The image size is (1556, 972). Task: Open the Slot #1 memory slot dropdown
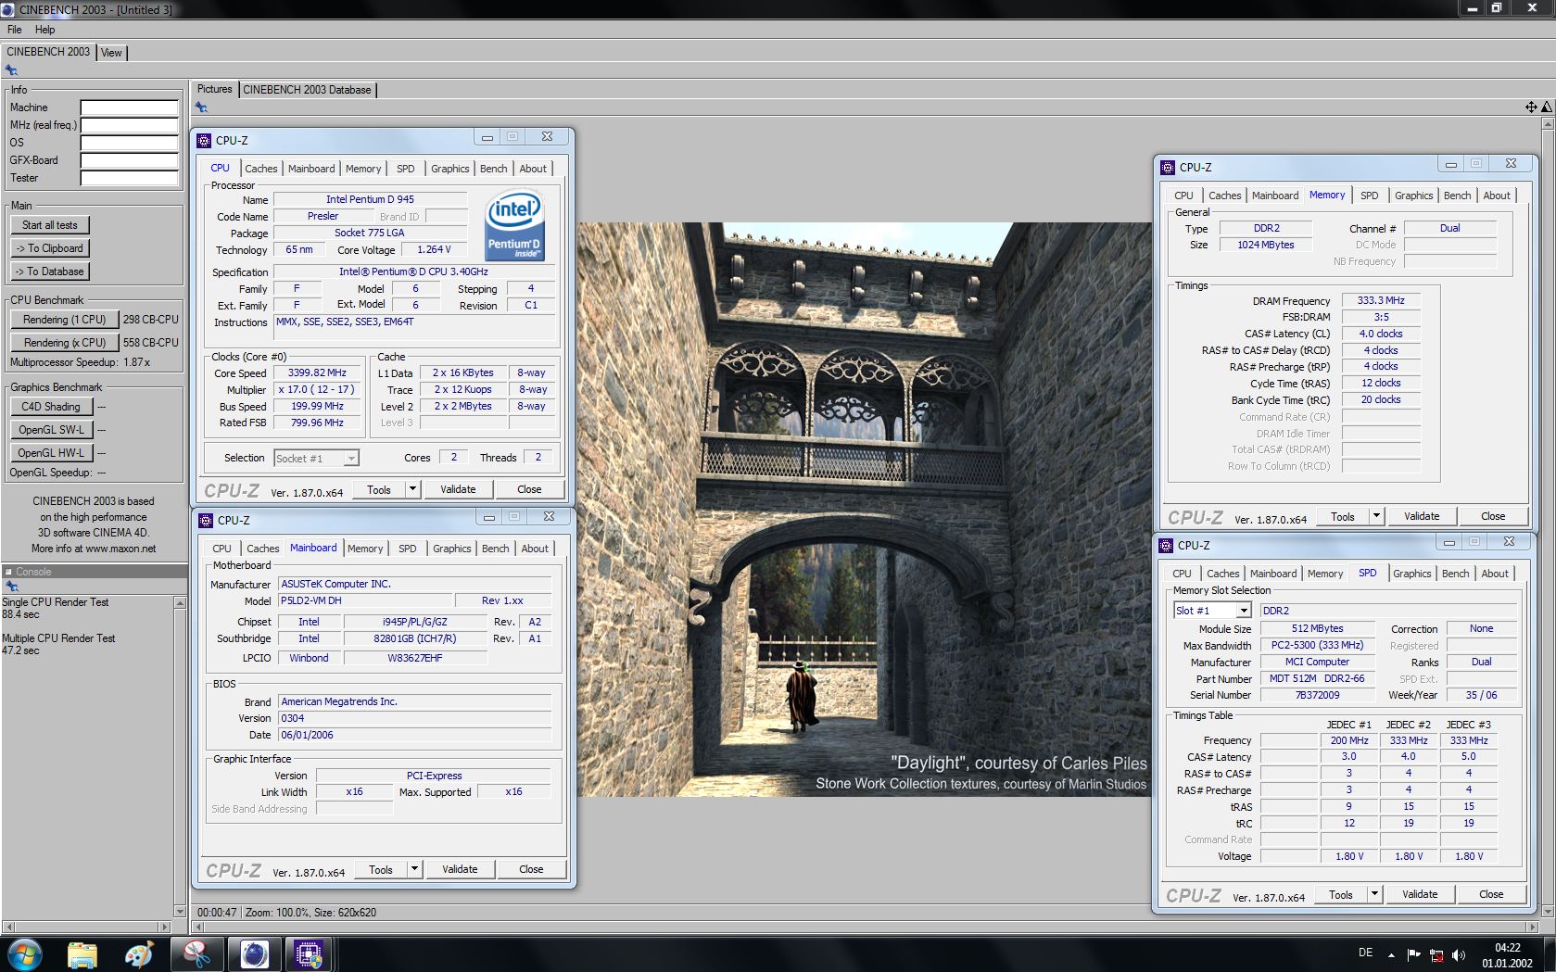click(x=1244, y=611)
